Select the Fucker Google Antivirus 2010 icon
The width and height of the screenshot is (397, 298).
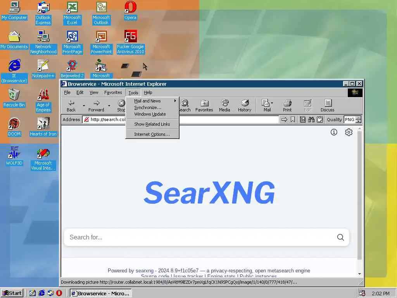point(130,42)
